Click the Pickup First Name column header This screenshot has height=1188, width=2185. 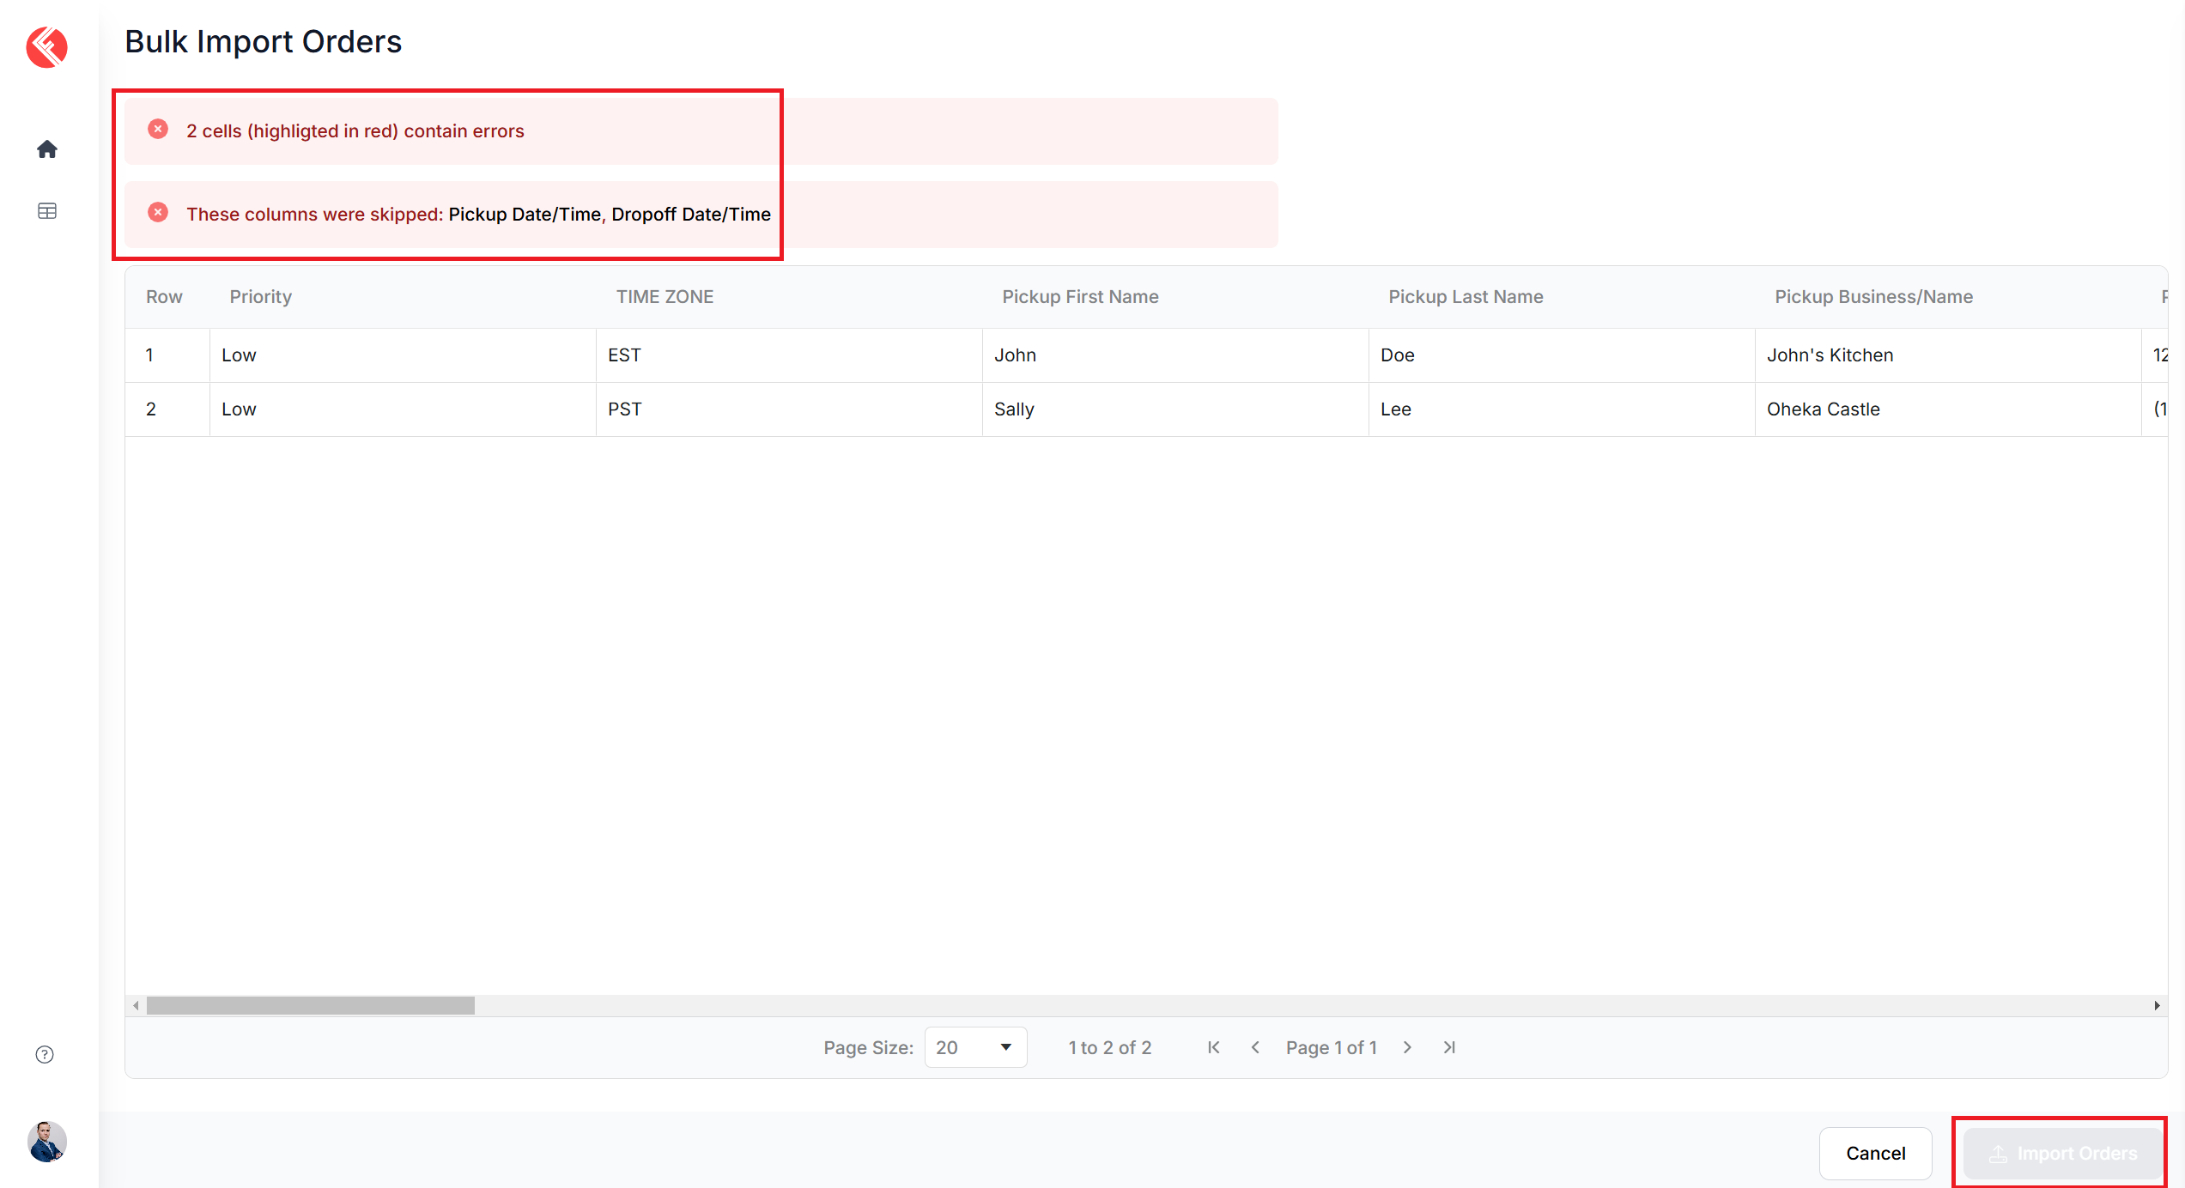(1080, 297)
